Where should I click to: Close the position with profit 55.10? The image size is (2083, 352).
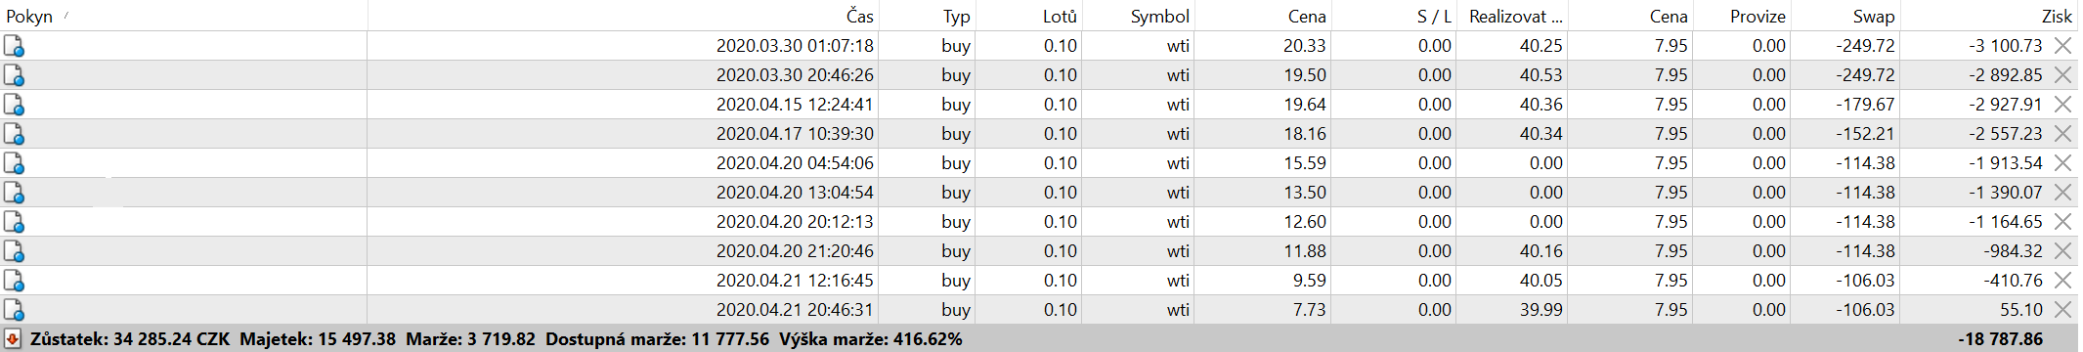click(2062, 310)
